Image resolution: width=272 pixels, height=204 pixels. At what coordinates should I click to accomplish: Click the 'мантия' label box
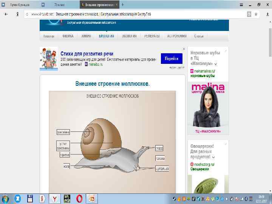[x=65, y=155]
